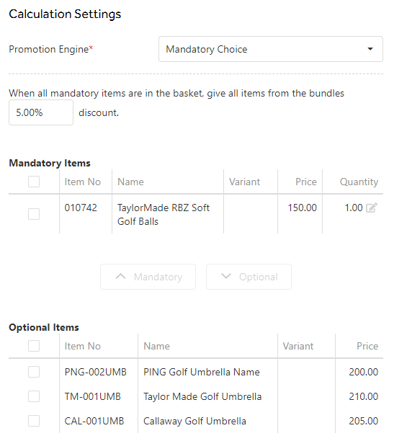This screenshot has height=441, width=407.
Task: Tick the Optional Items select-all checkbox
Action: pos(34,346)
